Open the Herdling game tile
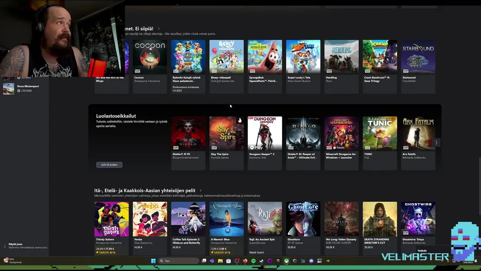 [341, 66]
